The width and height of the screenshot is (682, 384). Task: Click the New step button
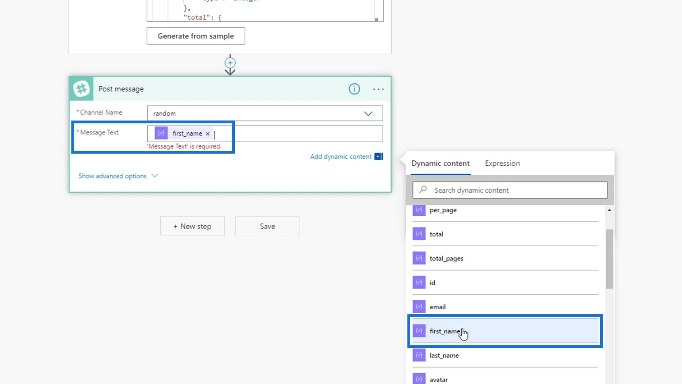192,226
